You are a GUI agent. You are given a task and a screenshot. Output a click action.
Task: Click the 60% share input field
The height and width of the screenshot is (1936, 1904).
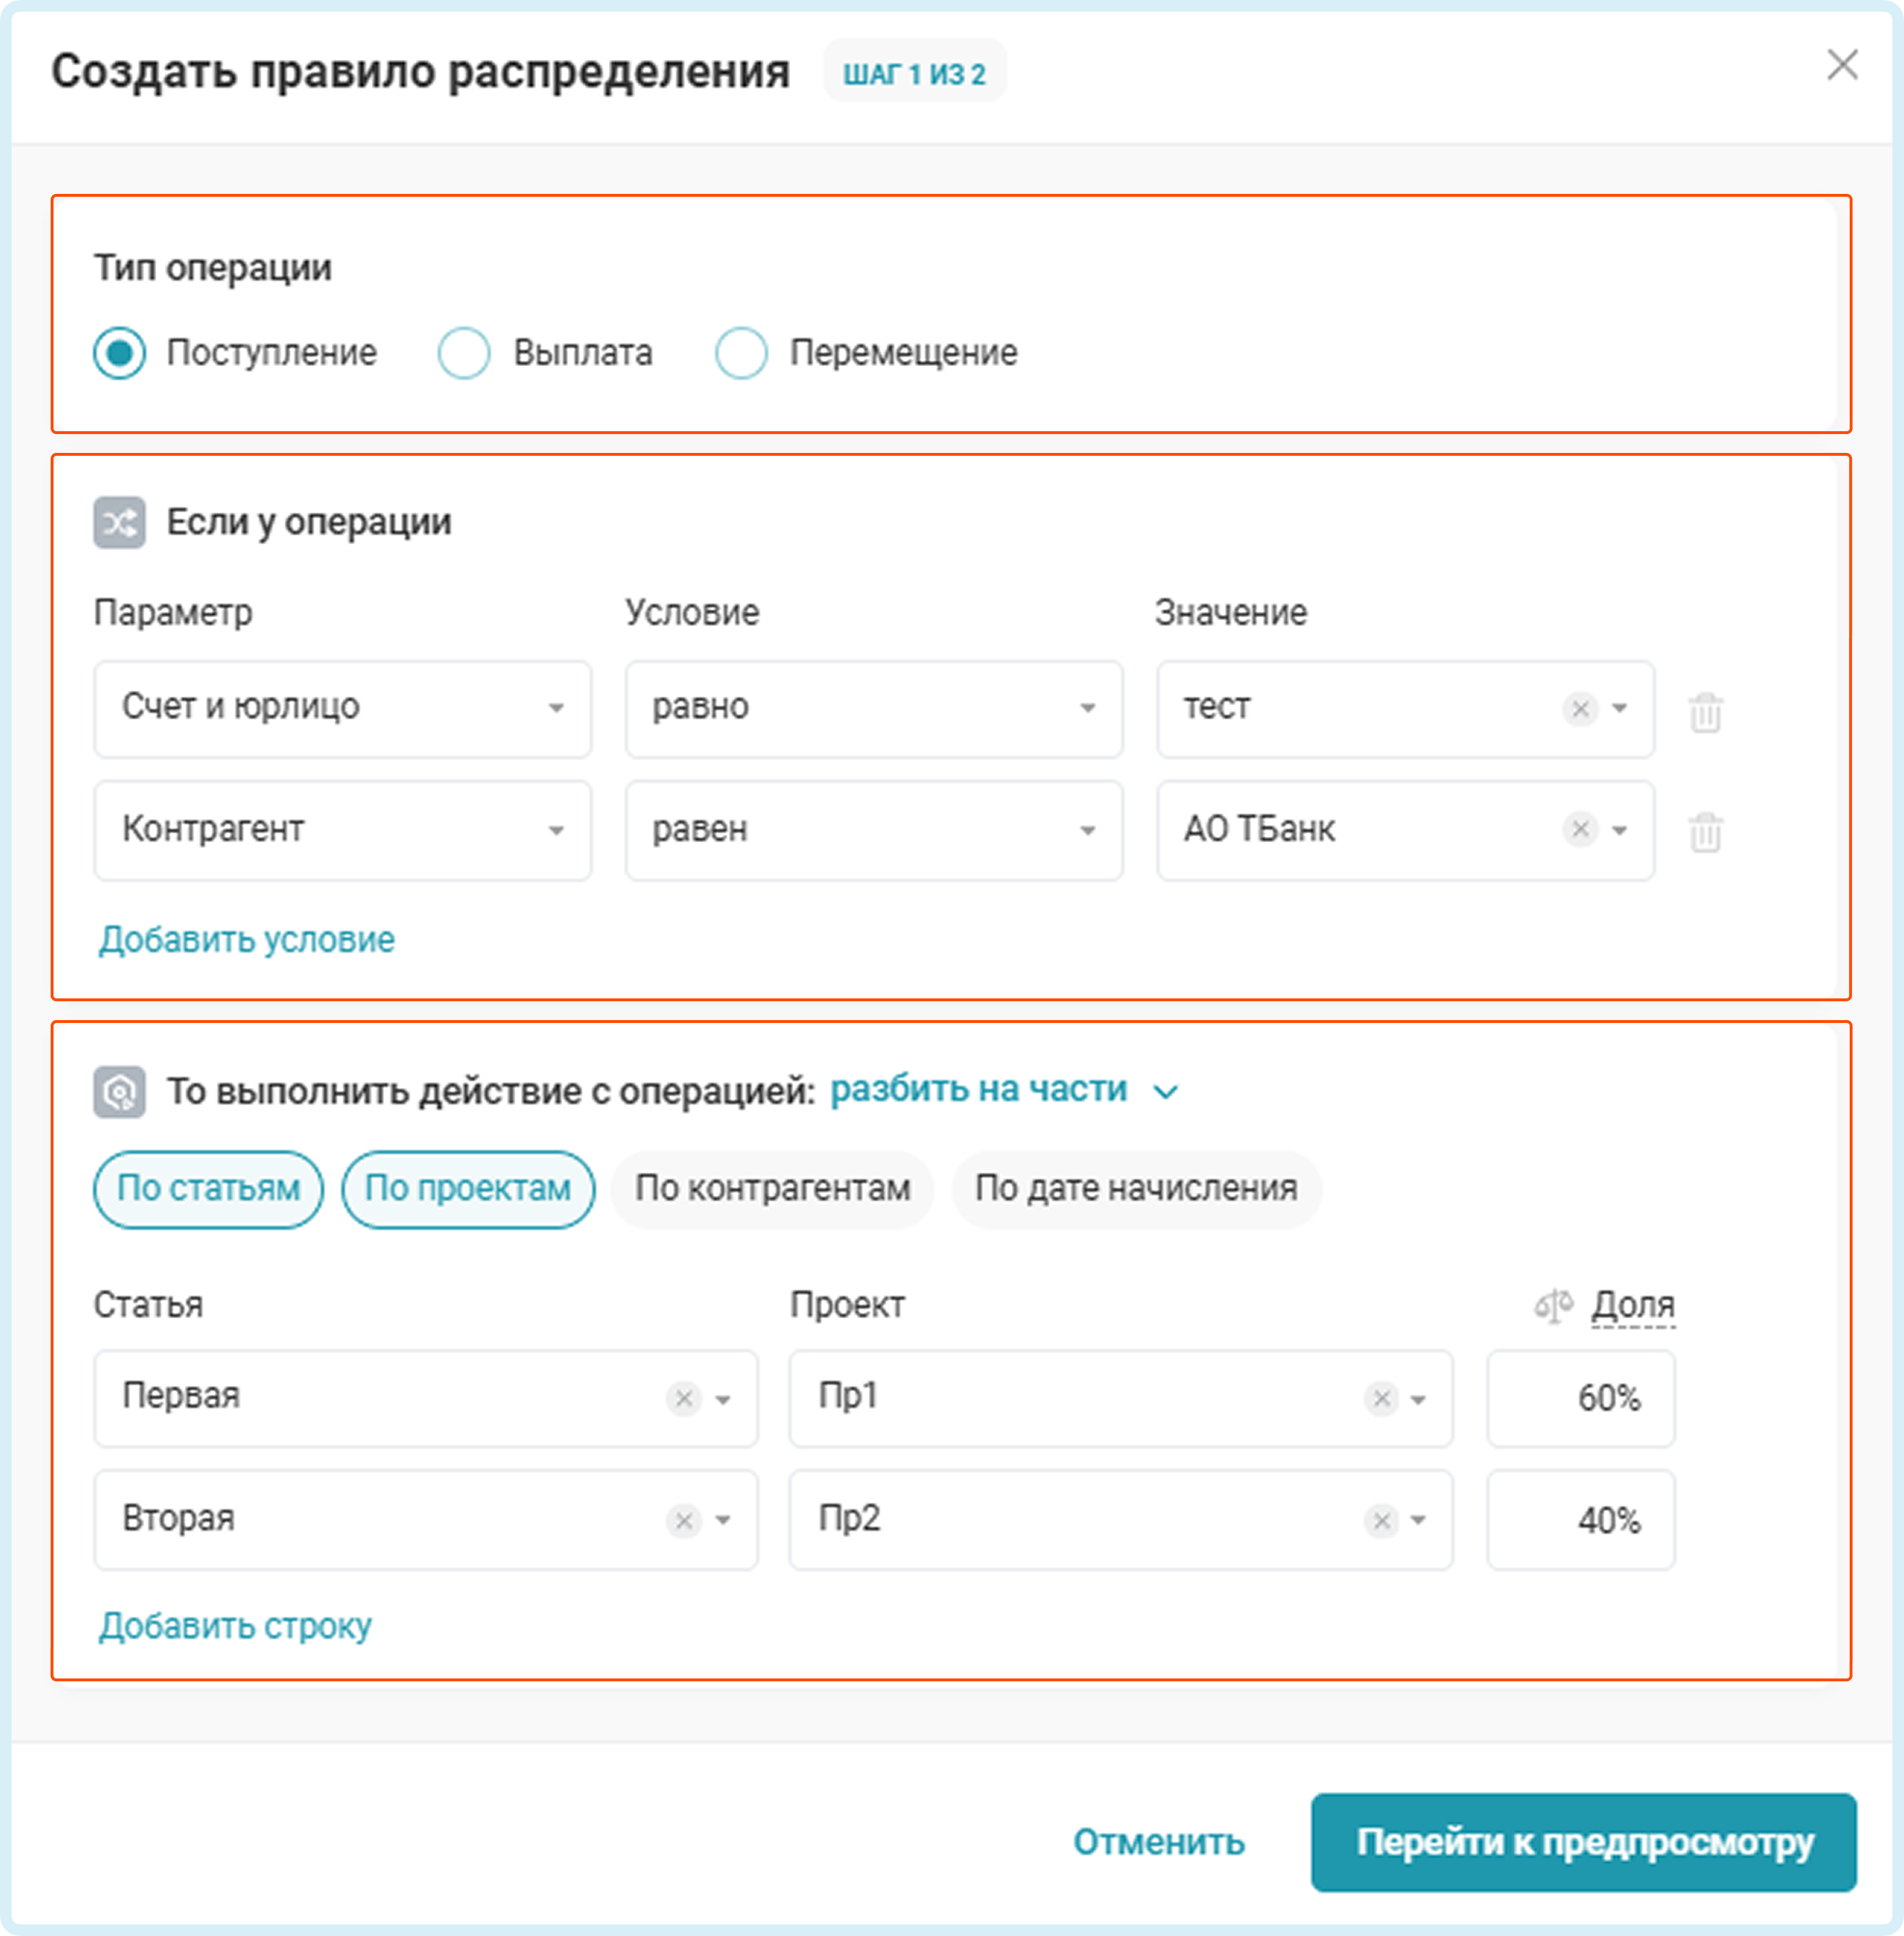pos(1580,1398)
